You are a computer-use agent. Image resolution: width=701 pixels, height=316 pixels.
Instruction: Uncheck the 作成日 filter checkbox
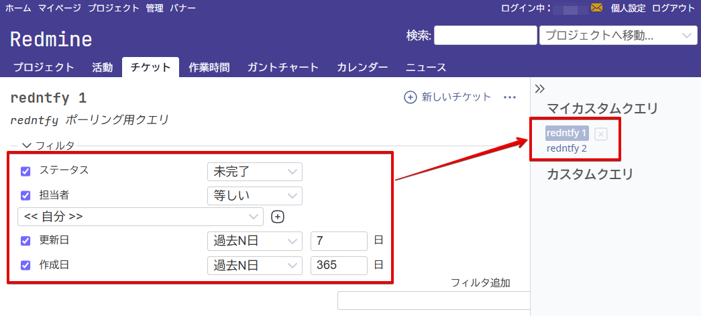(25, 265)
